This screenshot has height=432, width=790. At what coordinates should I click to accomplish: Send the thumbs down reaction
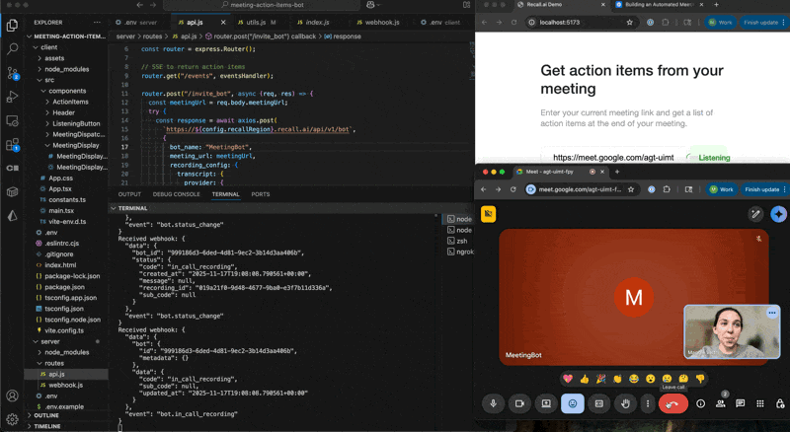(x=700, y=379)
